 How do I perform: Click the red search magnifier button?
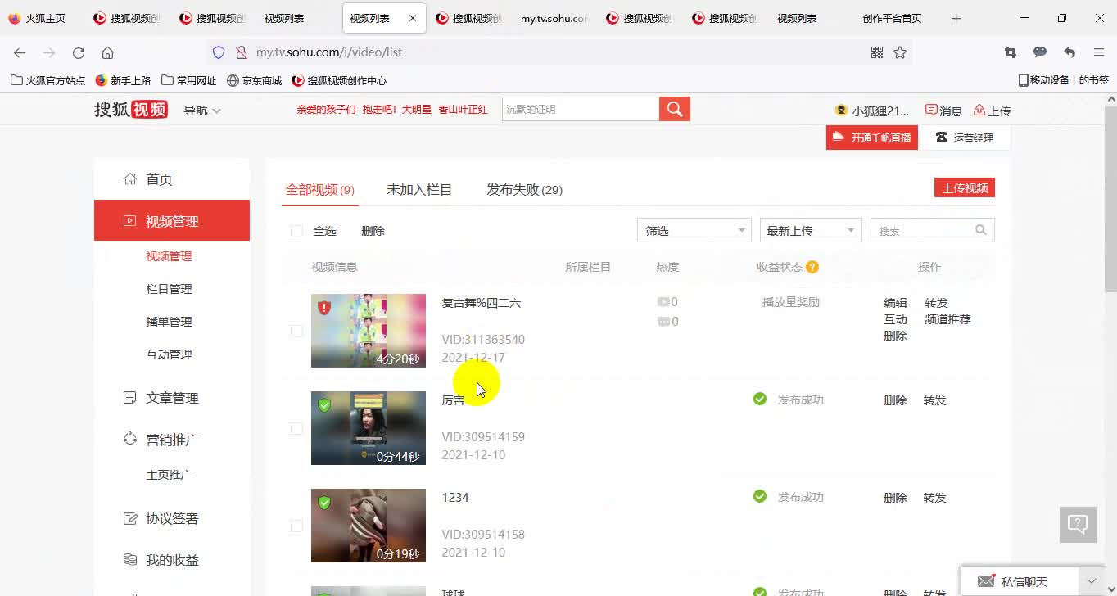point(675,109)
